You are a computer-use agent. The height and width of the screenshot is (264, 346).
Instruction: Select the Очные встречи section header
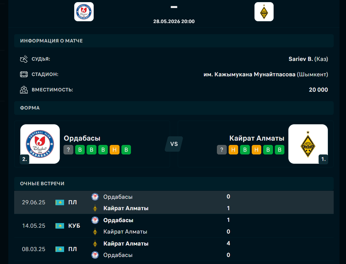(174, 184)
